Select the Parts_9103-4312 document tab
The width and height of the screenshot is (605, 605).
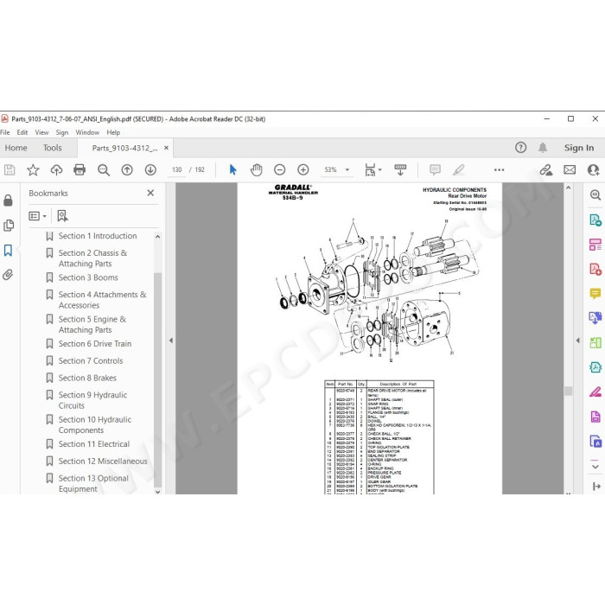pyautogui.click(x=124, y=148)
